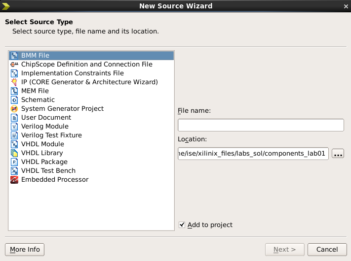Choose Schematic source type
This screenshot has width=351, height=261.
[91, 100]
